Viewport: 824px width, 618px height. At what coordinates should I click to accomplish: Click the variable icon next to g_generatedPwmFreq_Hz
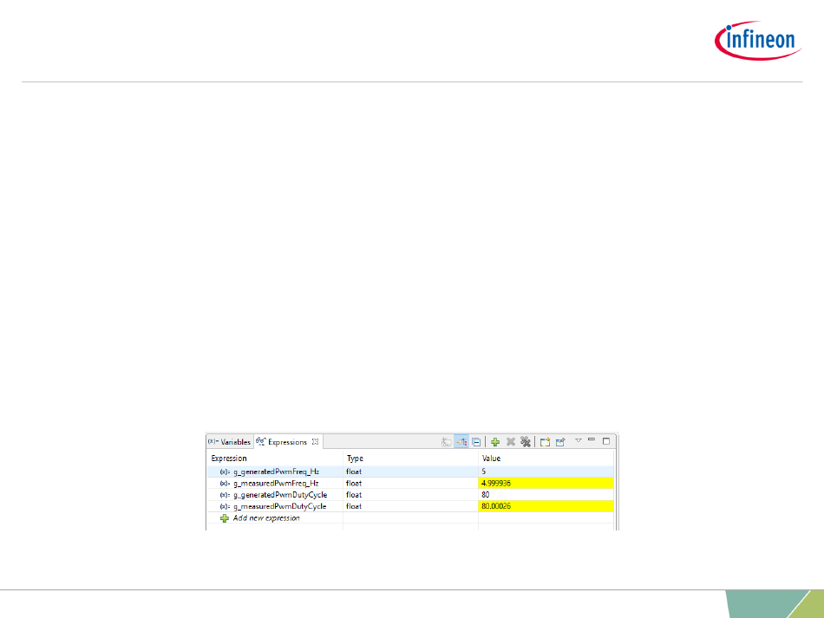tap(225, 472)
